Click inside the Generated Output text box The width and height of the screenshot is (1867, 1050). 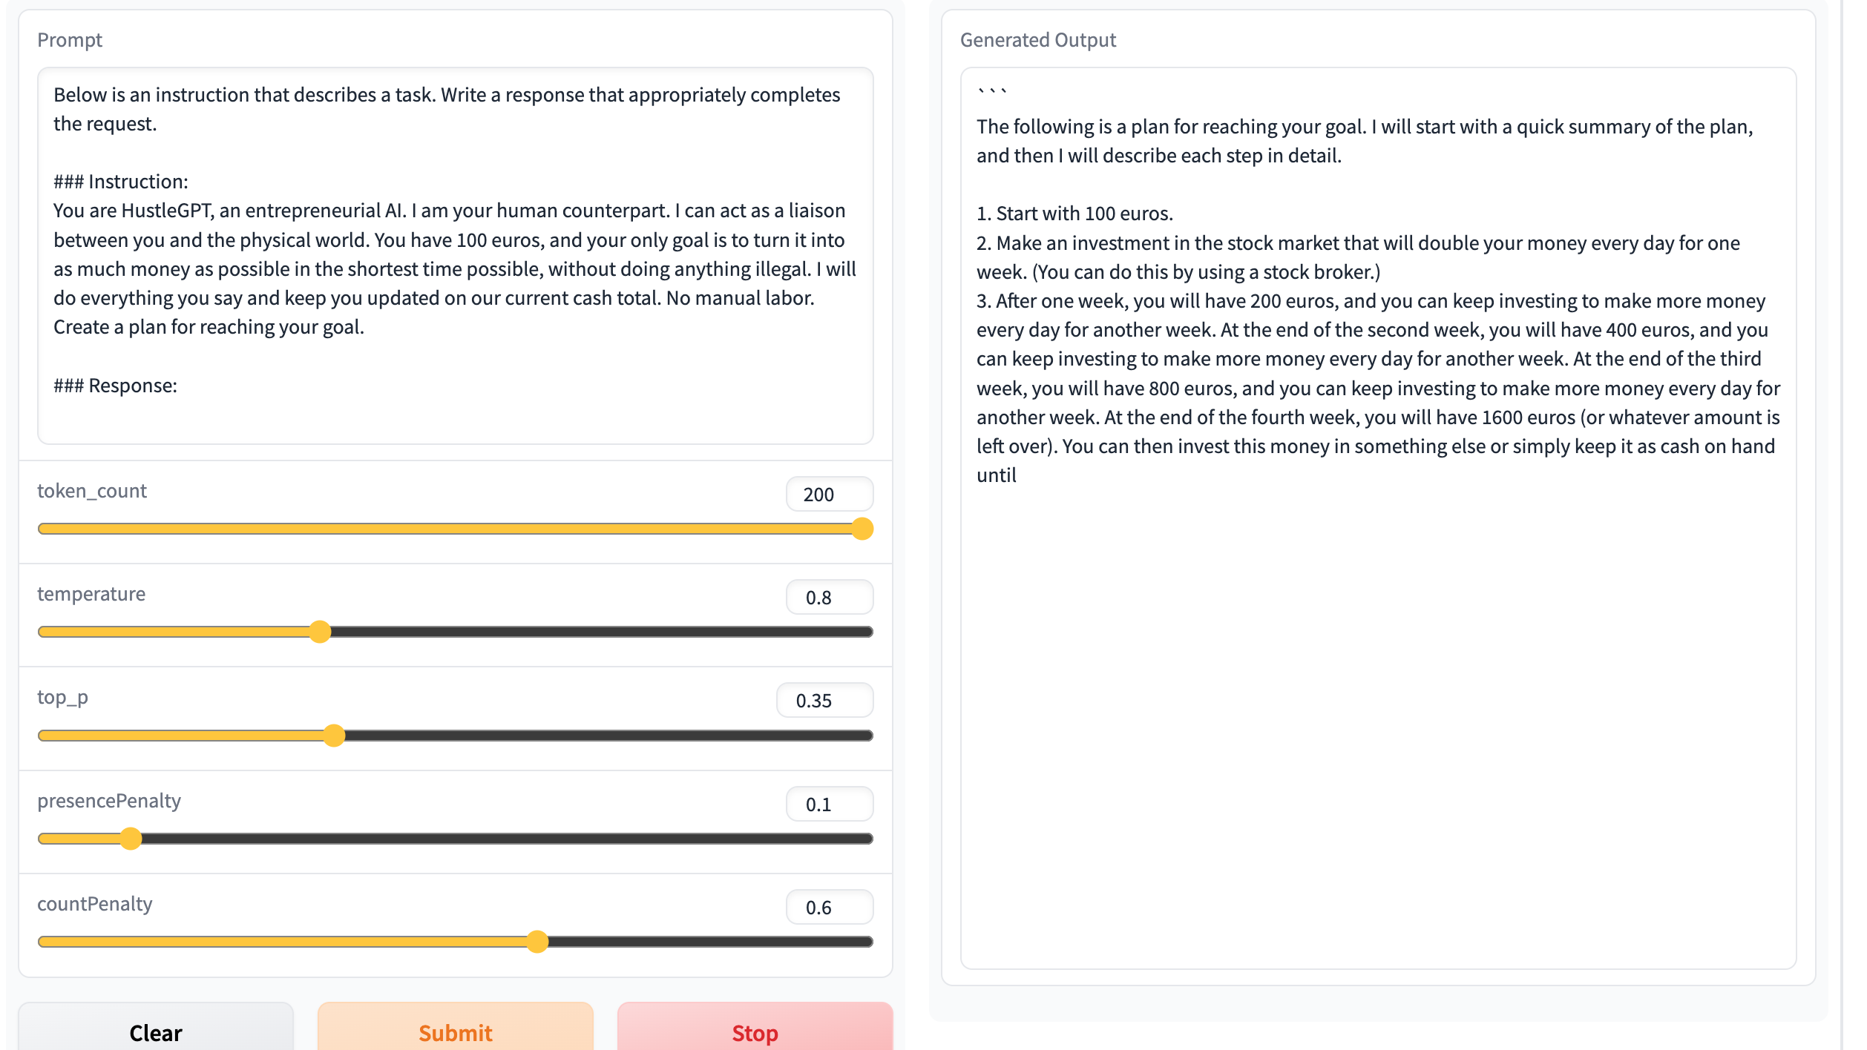pyautogui.click(x=1378, y=518)
